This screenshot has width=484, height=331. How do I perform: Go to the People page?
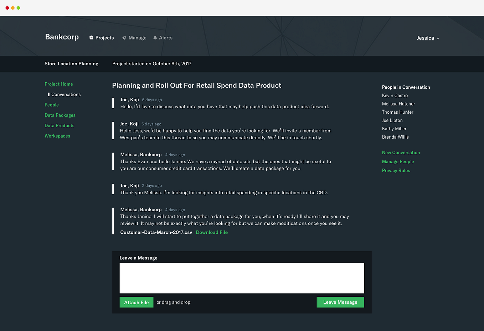(51, 104)
